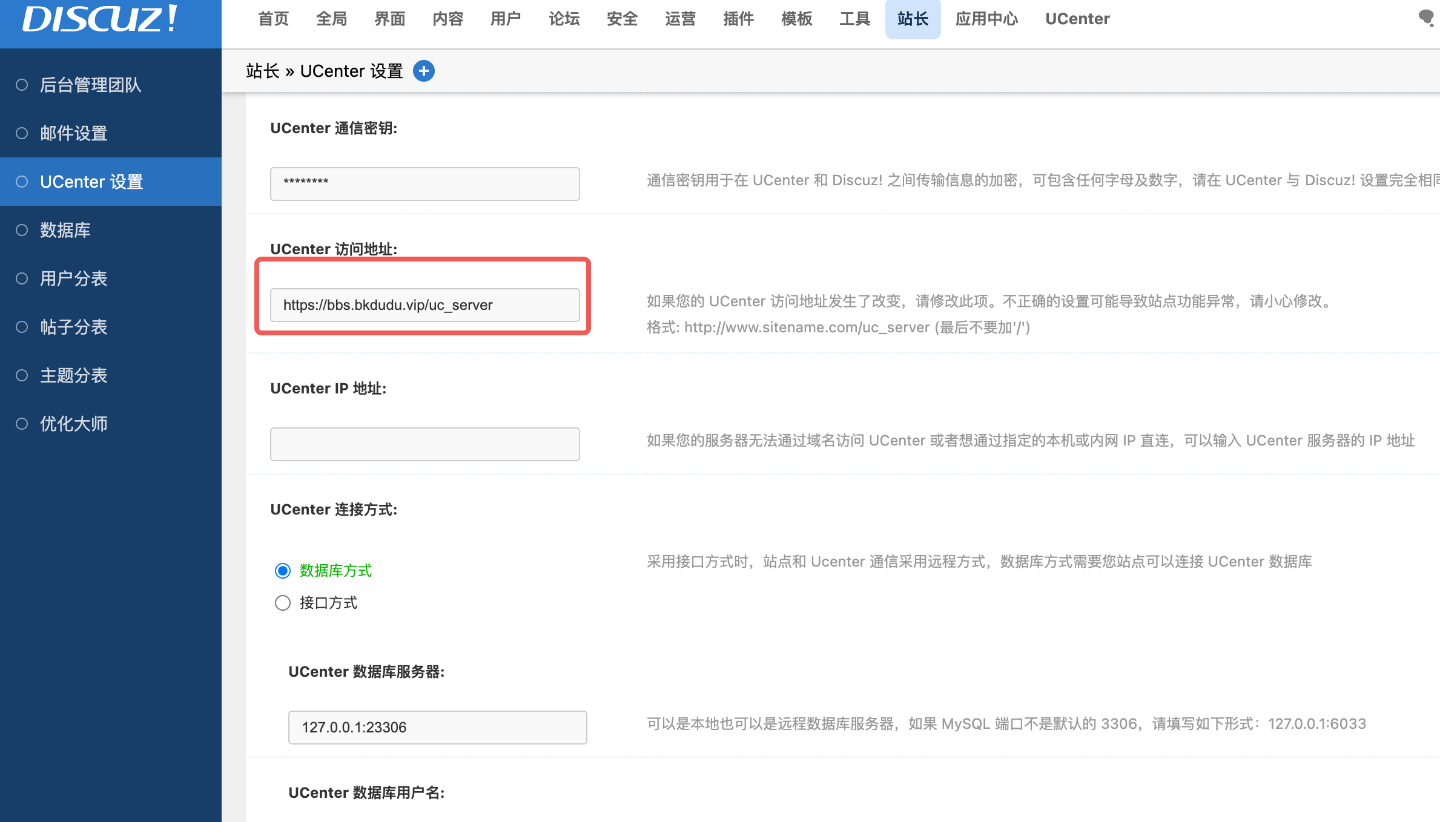Select the 接口方式 radio button
1440x822 pixels.
click(x=283, y=603)
